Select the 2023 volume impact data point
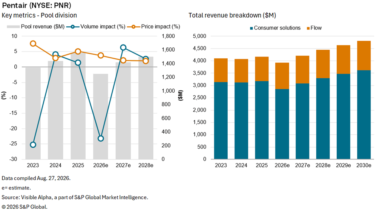Screen dimensions: 377x211 (33, 145)
